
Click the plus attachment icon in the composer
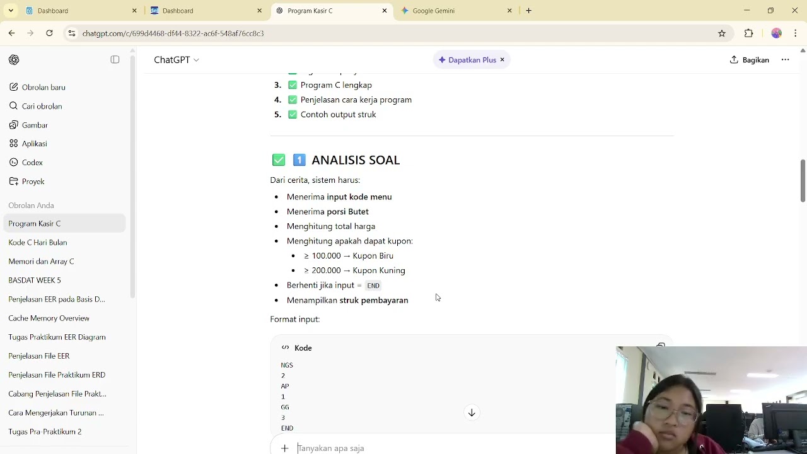point(284,448)
